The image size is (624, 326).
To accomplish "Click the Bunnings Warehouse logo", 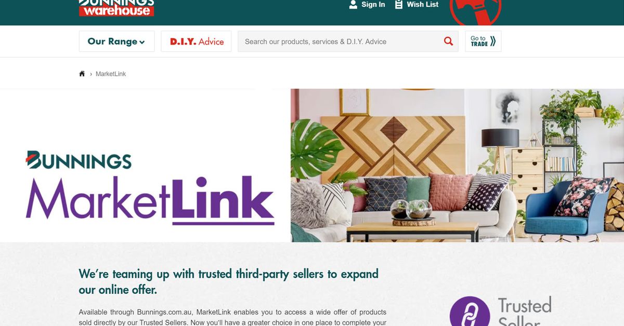I will 116,8.
